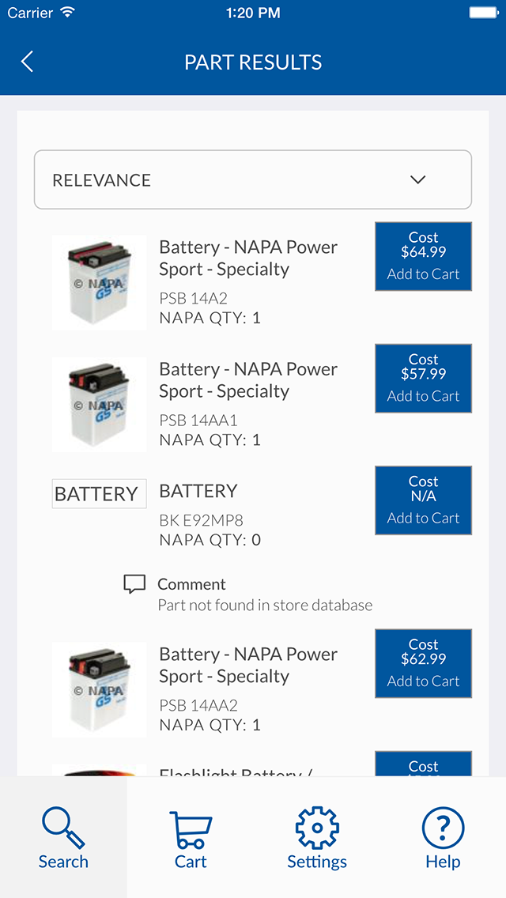Viewport: 506px width, 898px height.
Task: Add PSB 14AA1 battery at $57.99 to cart
Action: pyautogui.click(x=424, y=379)
